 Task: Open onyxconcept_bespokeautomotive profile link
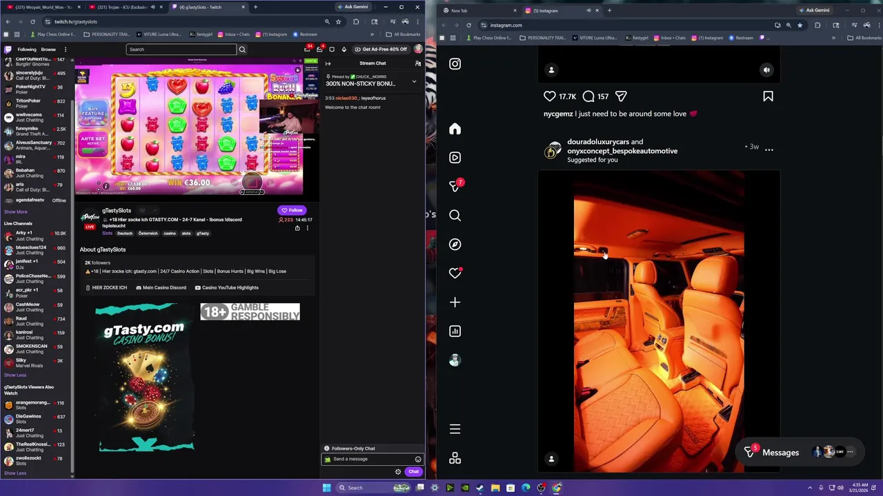[x=622, y=151]
